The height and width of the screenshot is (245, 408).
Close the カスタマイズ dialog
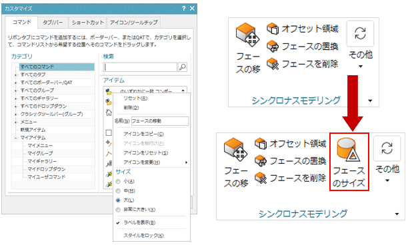(x=192, y=9)
